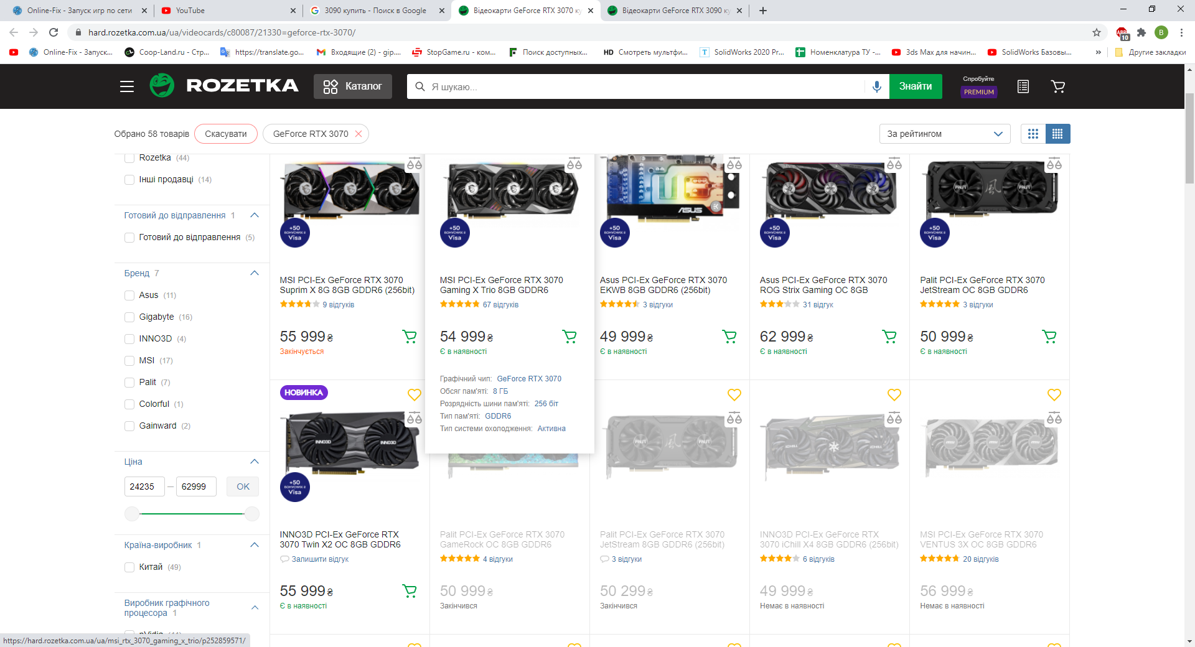1195x647 pixels.
Task: Open a new browser tab
Action: tap(763, 11)
